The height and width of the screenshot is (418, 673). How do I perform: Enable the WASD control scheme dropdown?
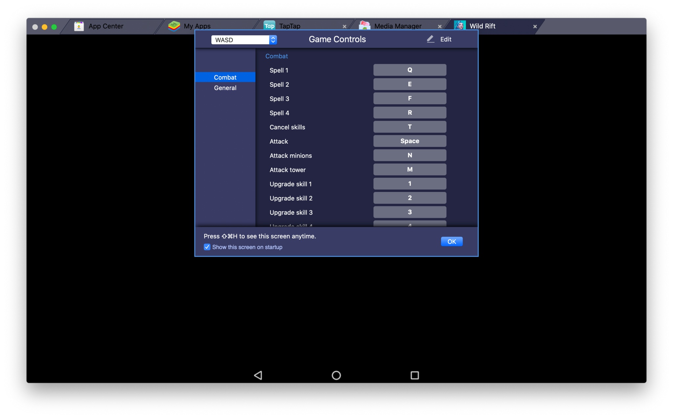tap(244, 39)
